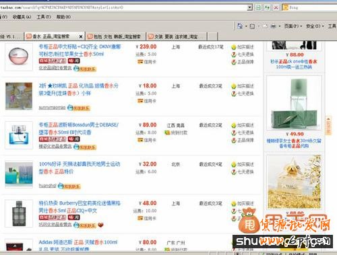This screenshot has width=337, height=255.
Task: Open the 收藏夹(A) menu
Action: [x=22, y=17]
